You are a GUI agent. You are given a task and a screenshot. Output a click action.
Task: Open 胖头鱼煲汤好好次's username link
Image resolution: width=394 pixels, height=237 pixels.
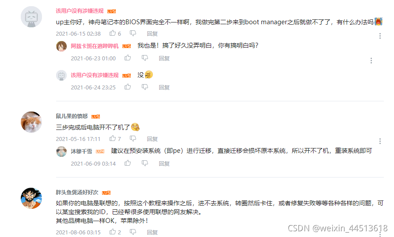click(77, 193)
